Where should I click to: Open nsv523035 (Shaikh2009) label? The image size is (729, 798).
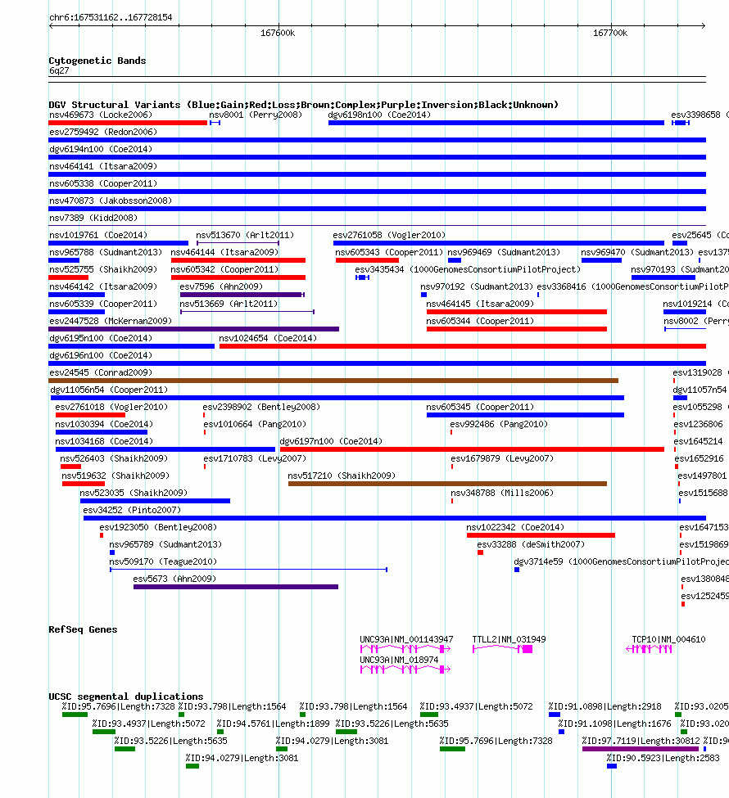pos(134,494)
